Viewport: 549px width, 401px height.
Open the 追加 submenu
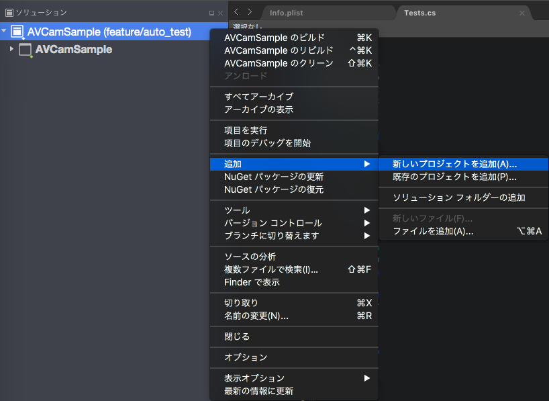pyautogui.click(x=294, y=164)
